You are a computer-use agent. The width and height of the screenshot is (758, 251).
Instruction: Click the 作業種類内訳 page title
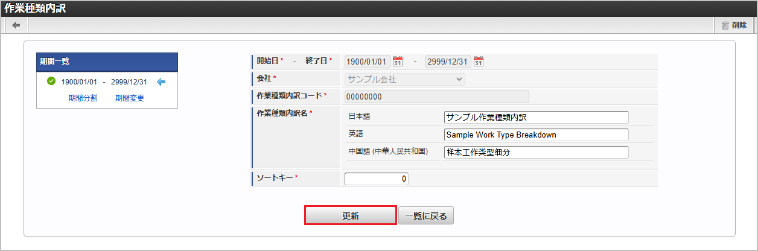tap(36, 8)
